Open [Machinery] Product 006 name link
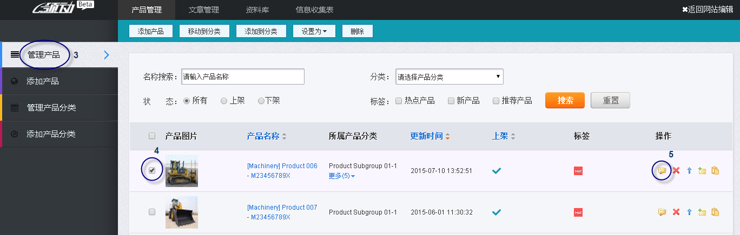 282,171
